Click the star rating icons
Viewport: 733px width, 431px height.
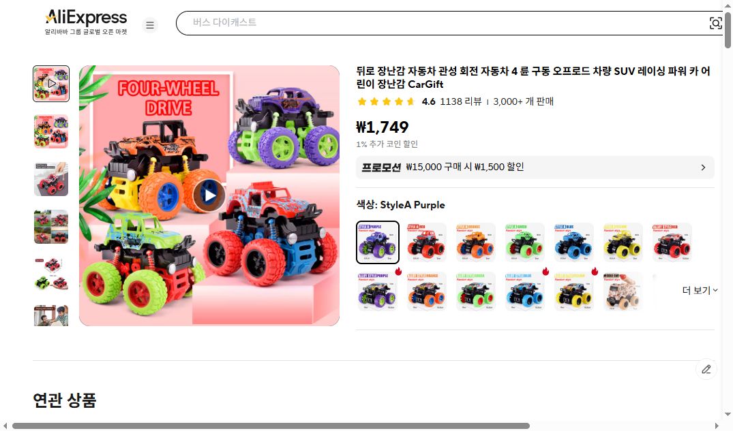pyautogui.click(x=386, y=101)
